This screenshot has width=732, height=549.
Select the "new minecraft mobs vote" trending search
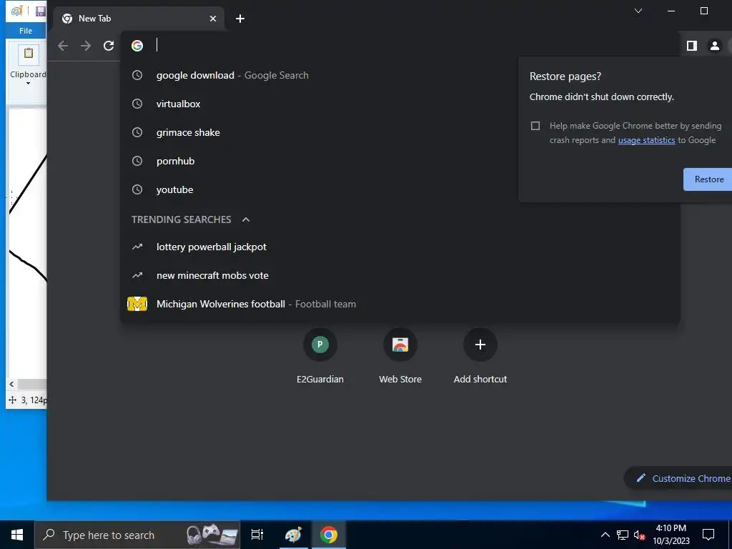(400, 275)
